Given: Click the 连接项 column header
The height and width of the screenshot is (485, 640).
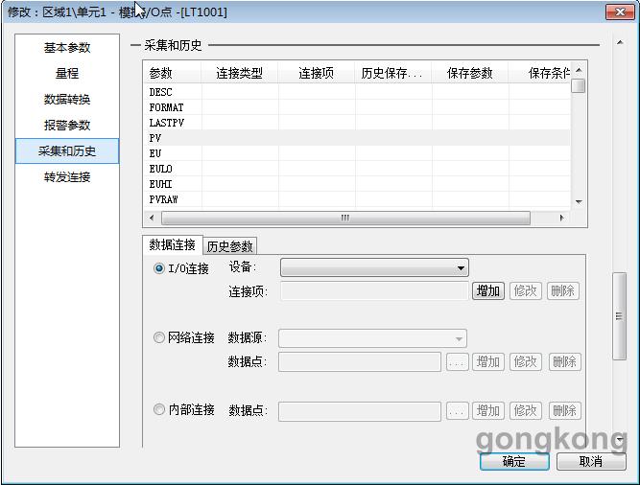Looking at the screenshot, I should click(317, 74).
